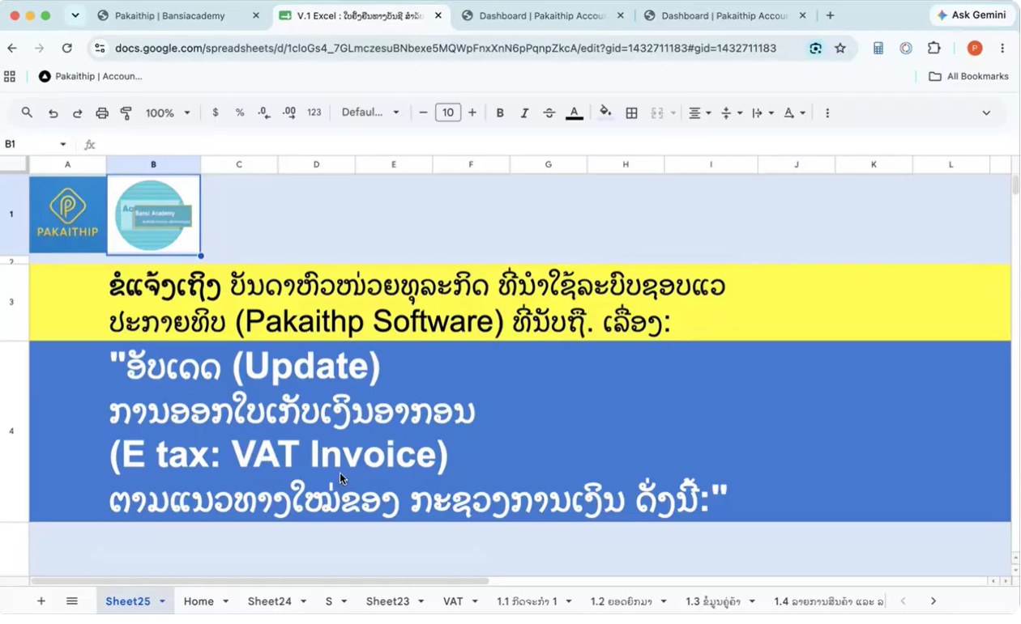Increase decimal places
The width and height of the screenshot is (1021, 624).
(x=289, y=113)
